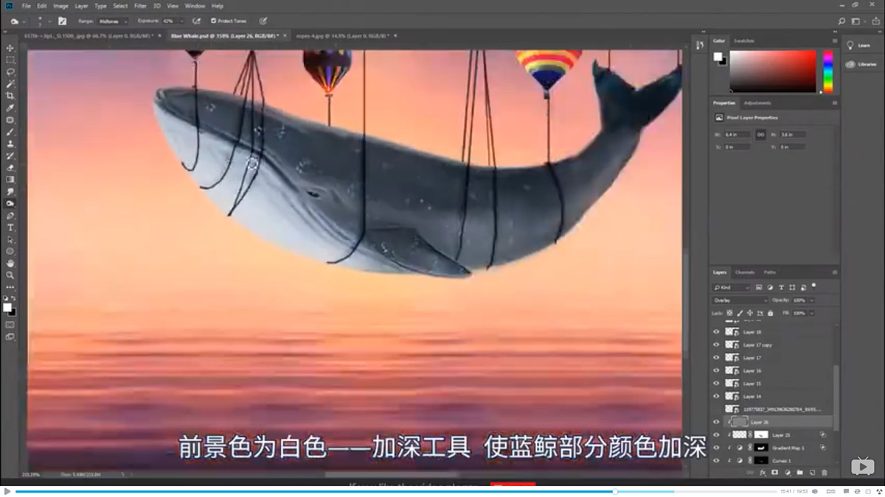
Task: Open the Overlay blend mode dropdown
Action: click(740, 299)
